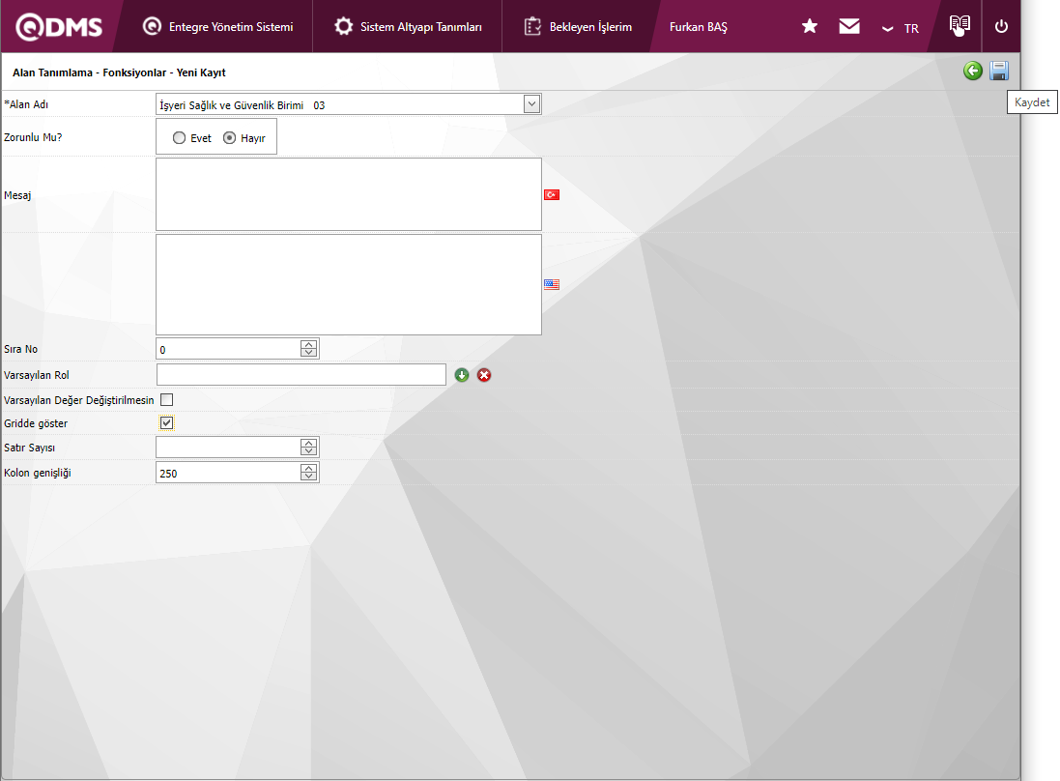Open messages envelope icon
Image resolution: width=1060 pixels, height=781 pixels.
tap(849, 26)
